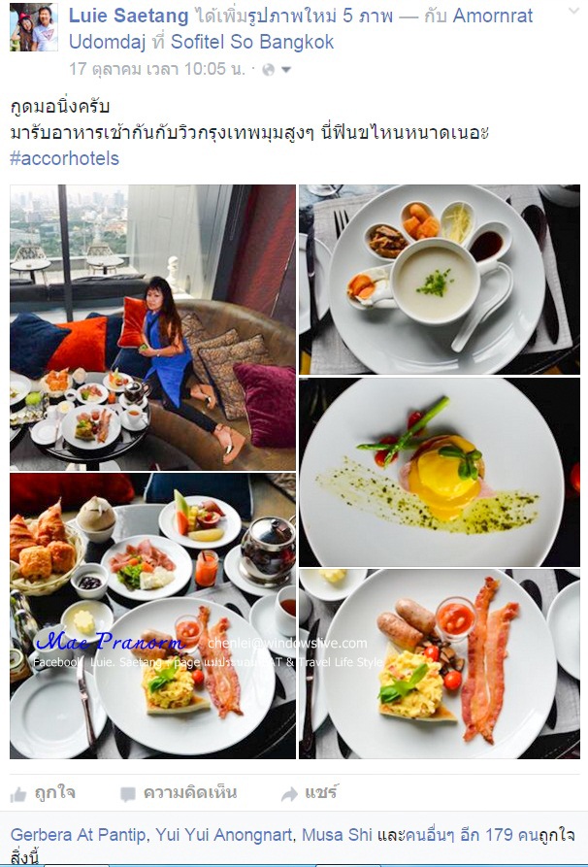
Task: Open the eggs benedict photo
Action: (440, 472)
